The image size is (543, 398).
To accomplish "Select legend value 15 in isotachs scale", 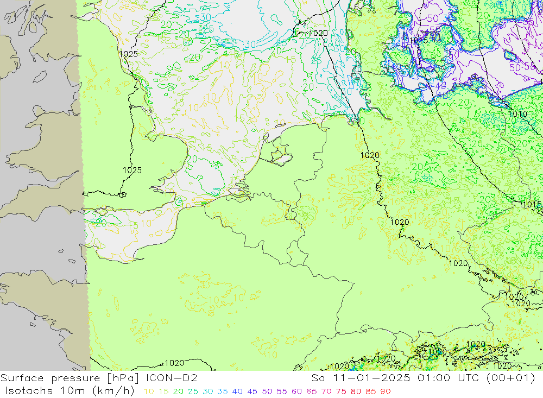I will pyautogui.click(x=164, y=391).
